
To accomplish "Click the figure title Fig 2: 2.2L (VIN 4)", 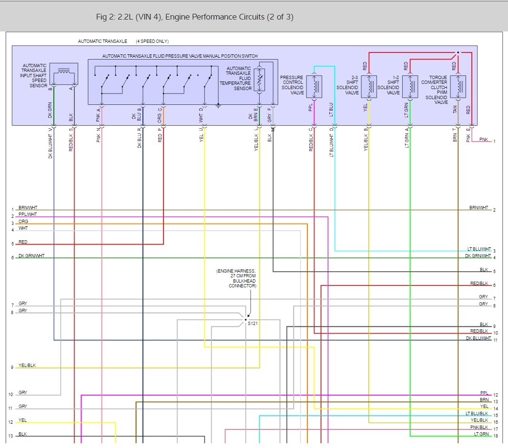I will (194, 17).
